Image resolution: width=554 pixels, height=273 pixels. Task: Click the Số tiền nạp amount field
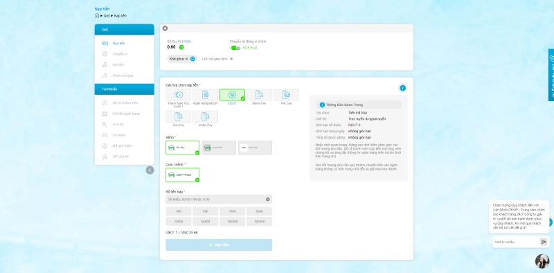[219, 200]
